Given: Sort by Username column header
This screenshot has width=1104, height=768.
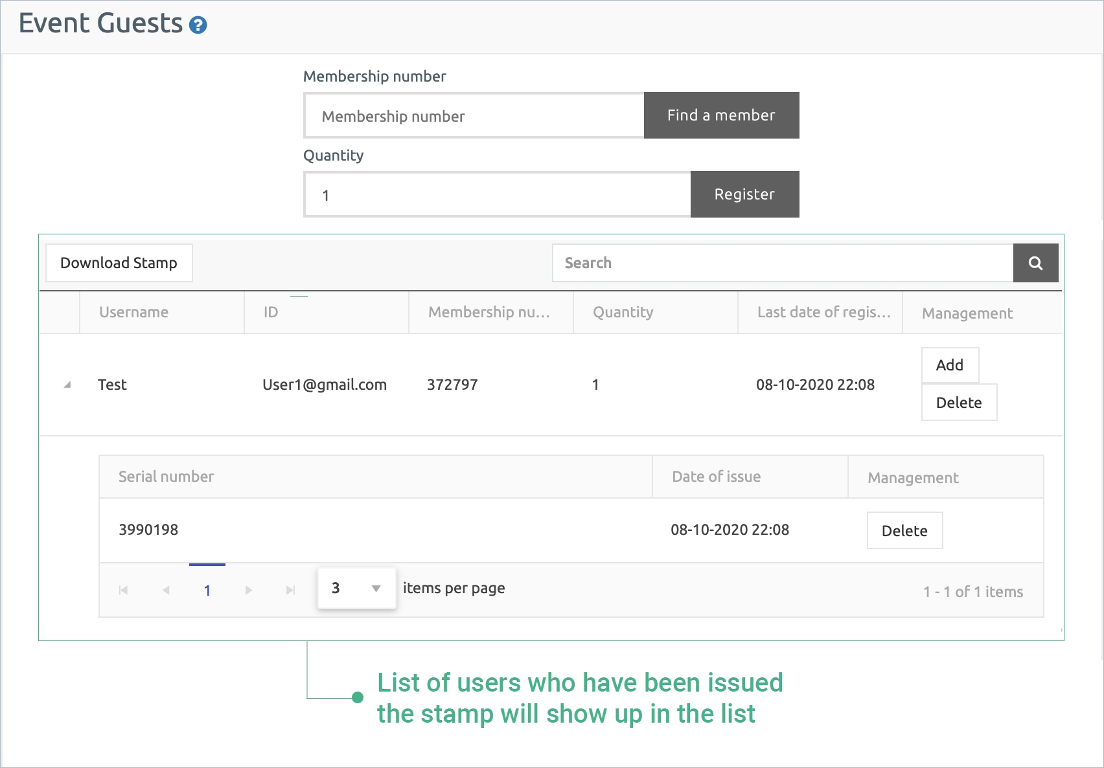Looking at the screenshot, I should click(162, 312).
